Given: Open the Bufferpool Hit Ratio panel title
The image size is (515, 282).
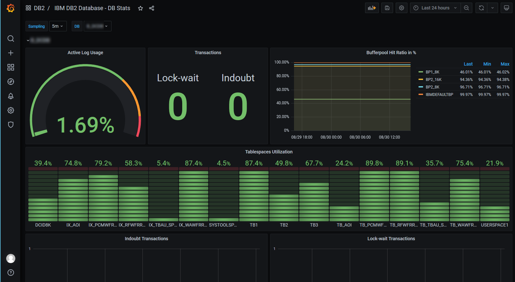Looking at the screenshot, I should 391,53.
